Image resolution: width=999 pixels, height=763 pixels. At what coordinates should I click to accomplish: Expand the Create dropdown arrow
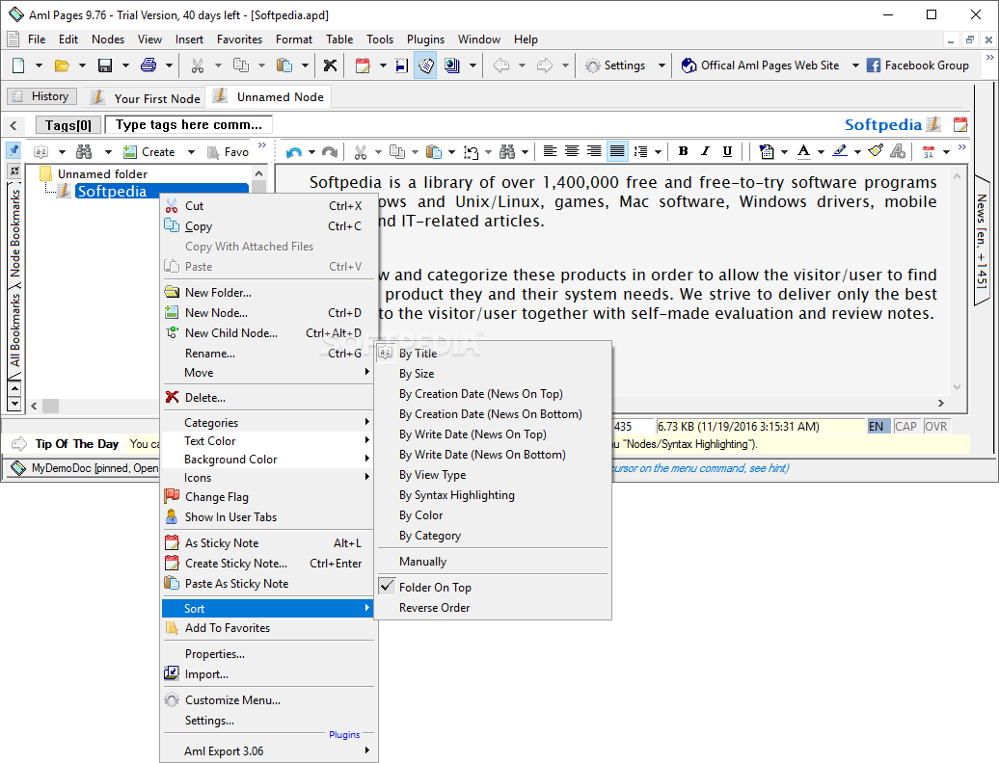point(191,152)
